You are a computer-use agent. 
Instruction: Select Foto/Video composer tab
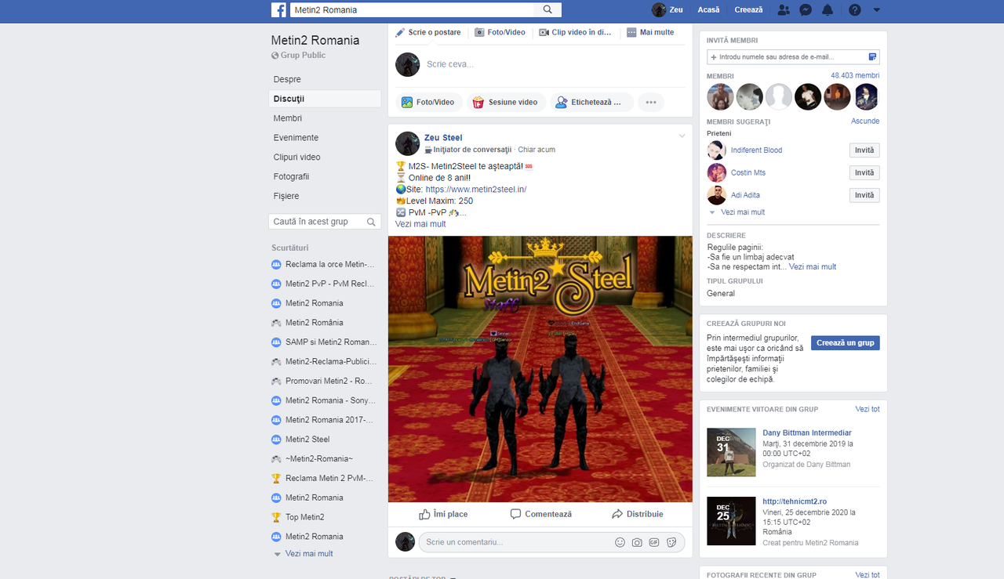pyautogui.click(x=499, y=33)
